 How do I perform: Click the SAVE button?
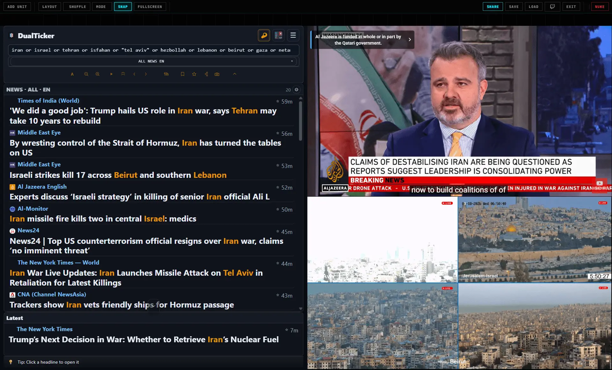tap(514, 7)
